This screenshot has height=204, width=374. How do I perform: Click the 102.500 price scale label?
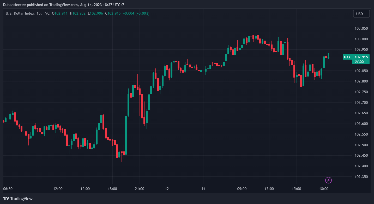(361, 145)
